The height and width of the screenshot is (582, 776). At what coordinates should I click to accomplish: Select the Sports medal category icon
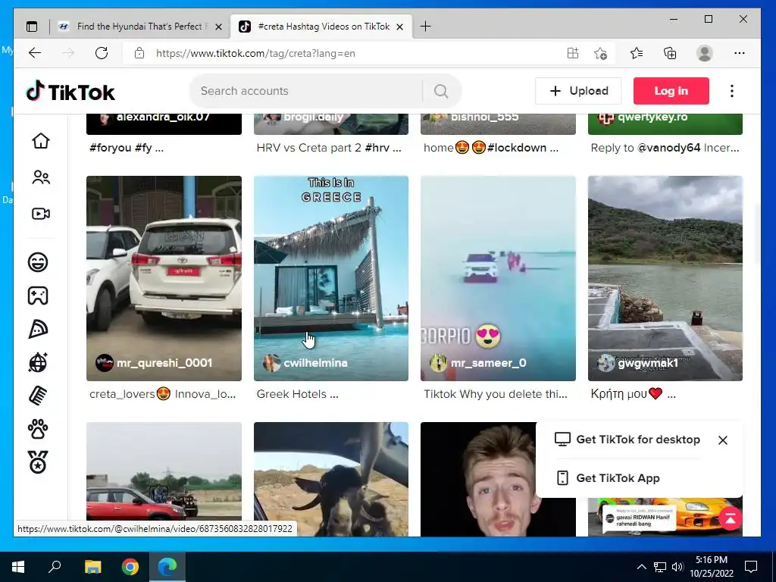38,462
